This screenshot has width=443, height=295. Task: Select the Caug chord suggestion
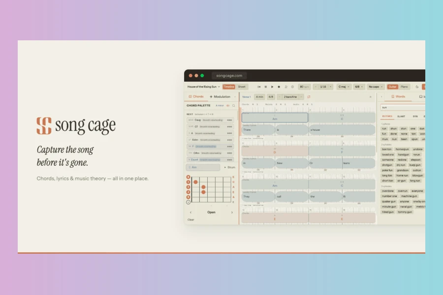coord(210,120)
